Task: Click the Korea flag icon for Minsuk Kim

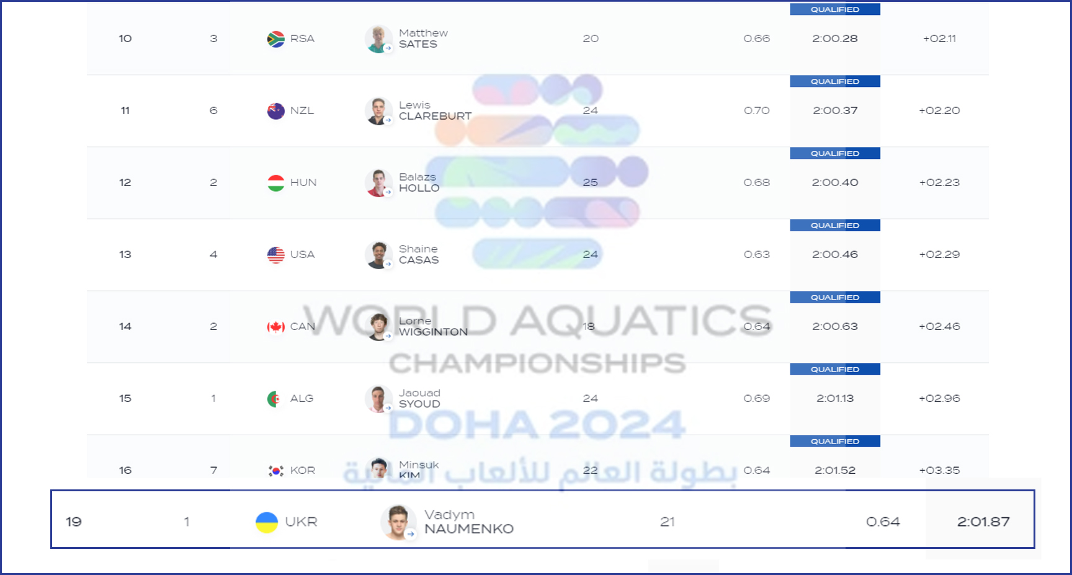Action: click(x=275, y=470)
